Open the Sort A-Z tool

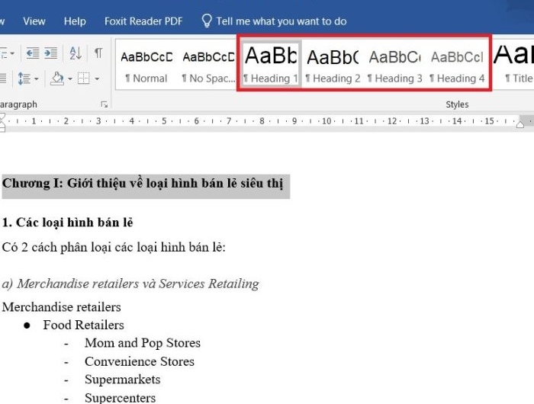point(75,53)
